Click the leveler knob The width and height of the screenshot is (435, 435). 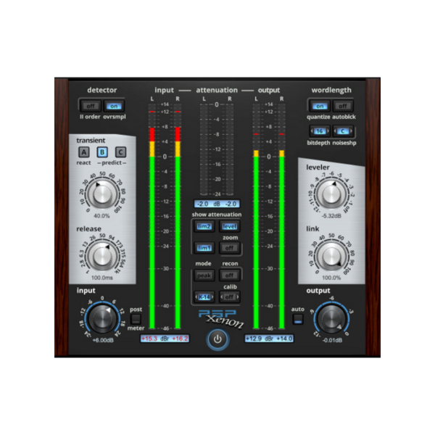(331, 194)
